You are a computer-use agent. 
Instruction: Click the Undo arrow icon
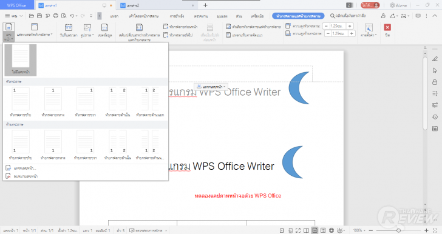pos(72,16)
